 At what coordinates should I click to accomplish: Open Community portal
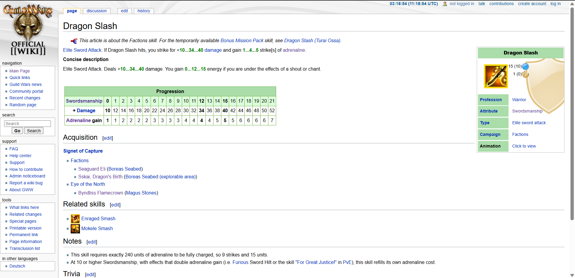tap(26, 91)
